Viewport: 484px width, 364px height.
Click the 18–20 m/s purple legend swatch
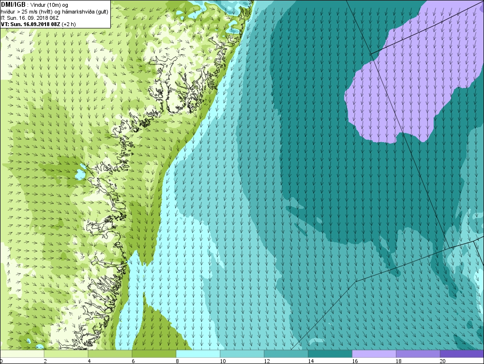418,354
